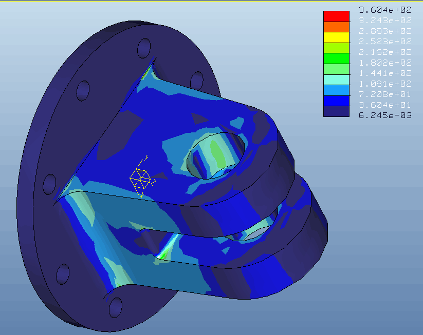The width and height of the screenshot is (423, 335).
Task: Click the legend value 1.802e+02
Action: tap(385, 63)
